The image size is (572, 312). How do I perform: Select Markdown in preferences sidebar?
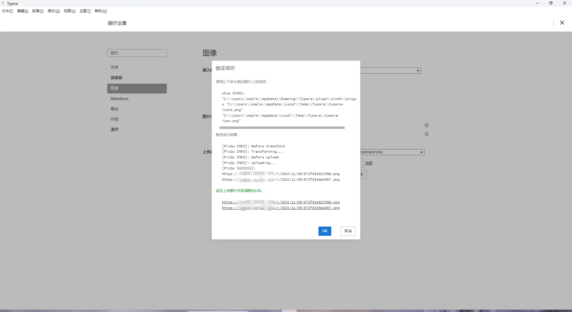(x=119, y=99)
